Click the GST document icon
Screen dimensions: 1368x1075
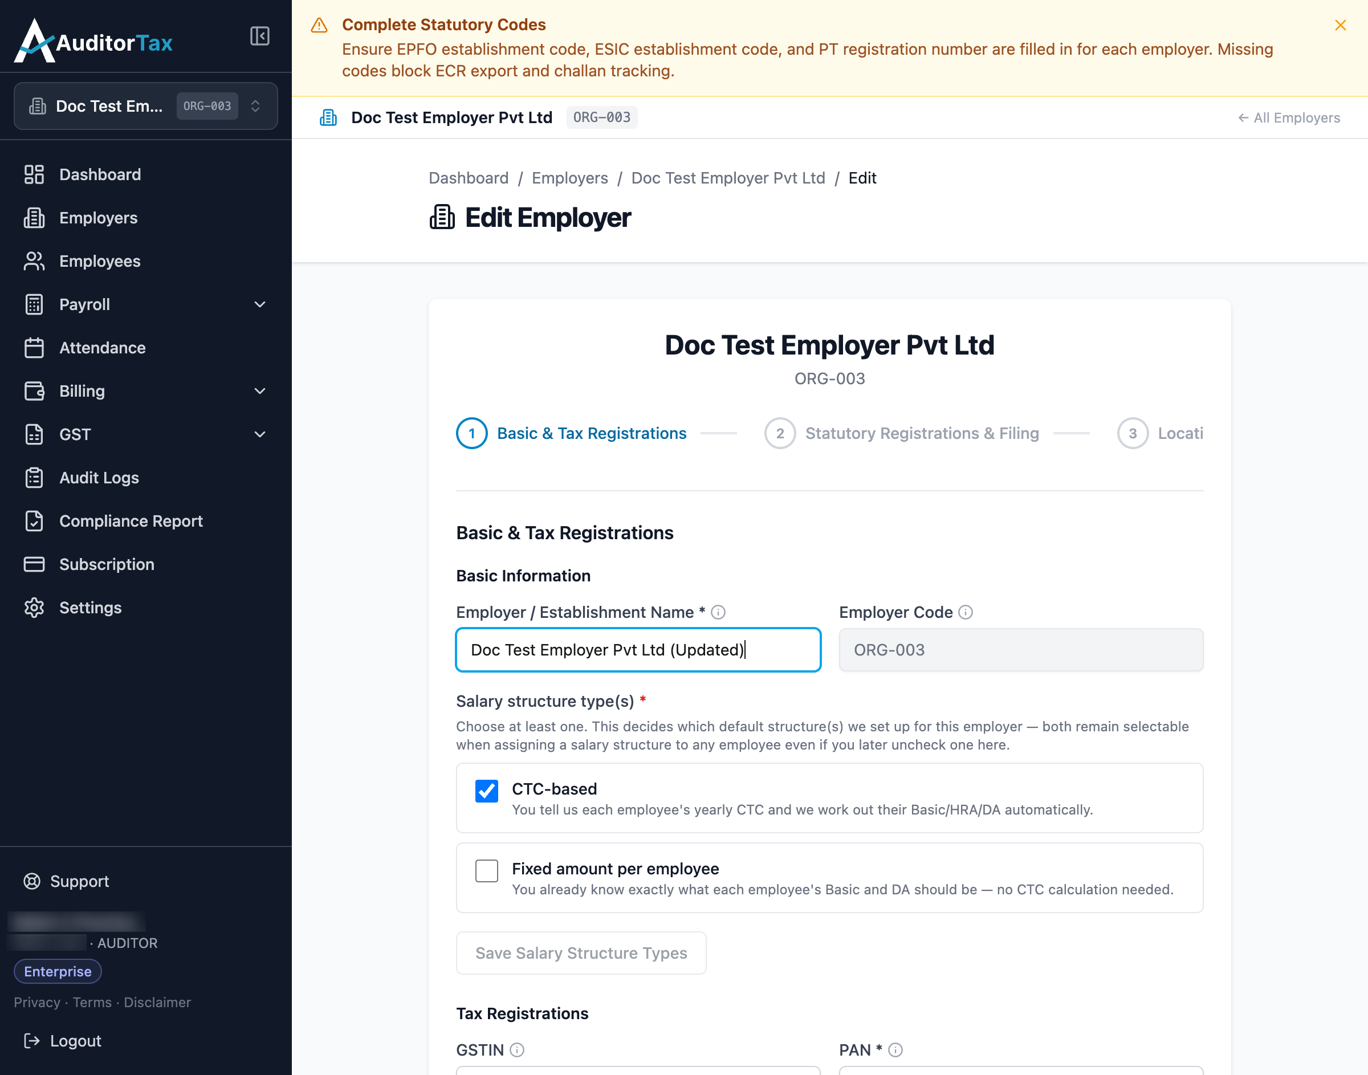[x=34, y=434]
